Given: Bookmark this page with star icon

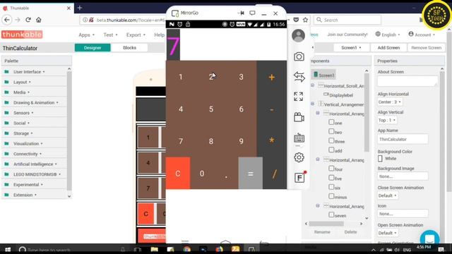Looking at the screenshot, I should coord(306,20).
